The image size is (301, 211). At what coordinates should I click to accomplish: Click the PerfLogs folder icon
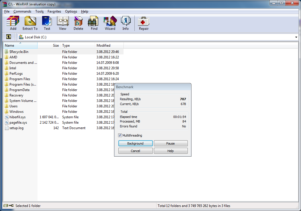pyautogui.click(x=7, y=73)
